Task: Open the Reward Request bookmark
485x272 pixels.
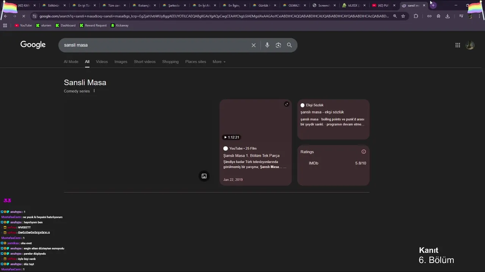Action: coord(93,25)
